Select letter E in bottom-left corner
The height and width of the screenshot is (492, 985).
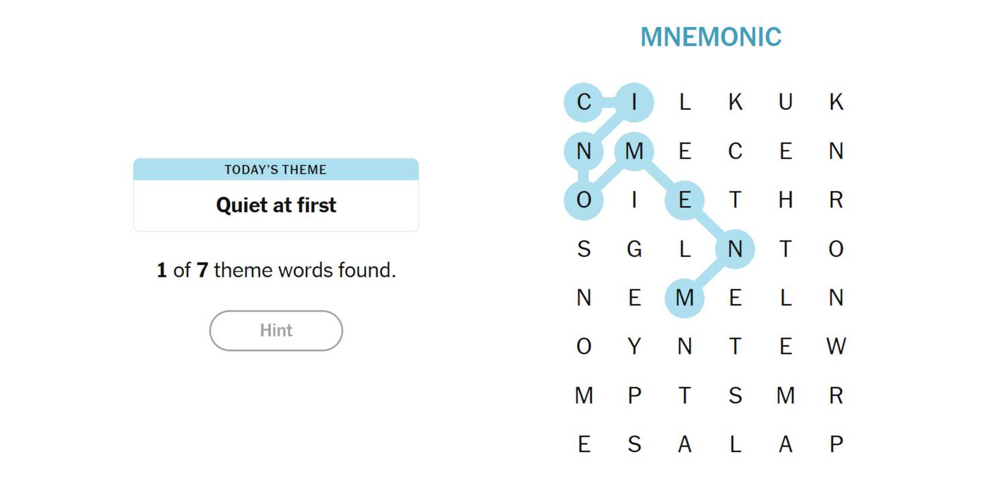584,444
